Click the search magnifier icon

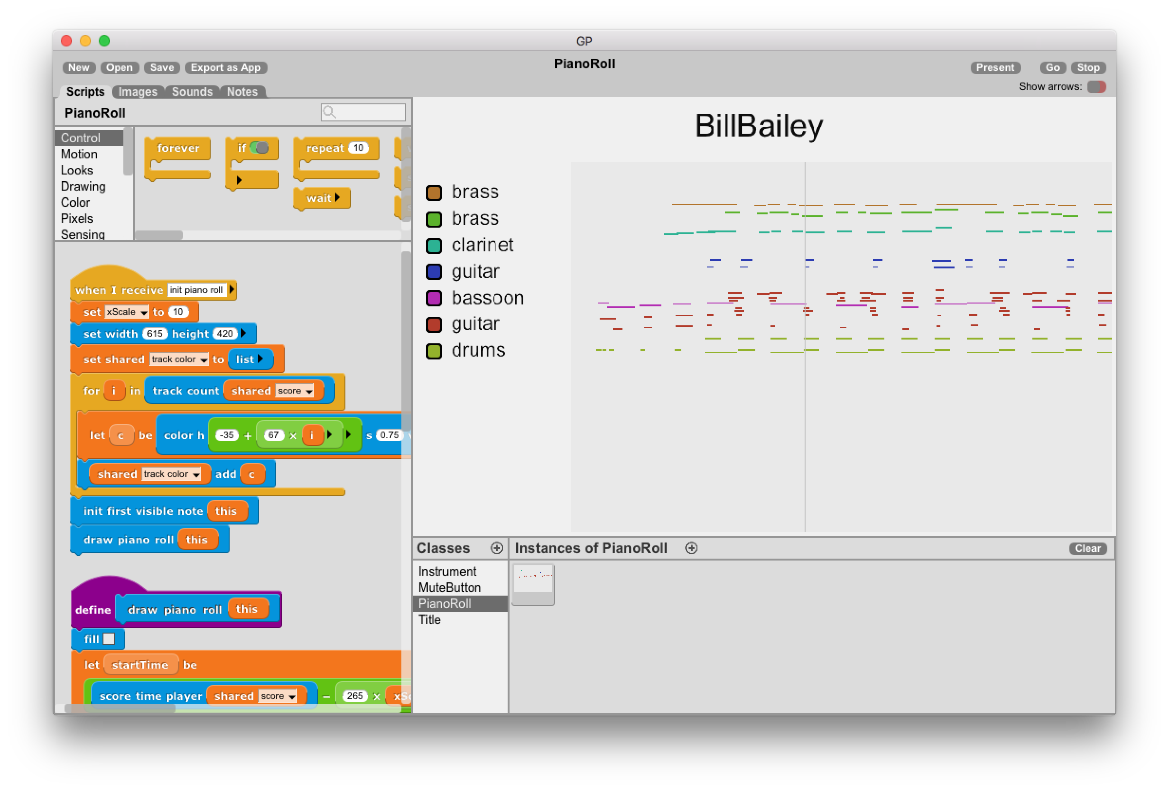(x=329, y=111)
